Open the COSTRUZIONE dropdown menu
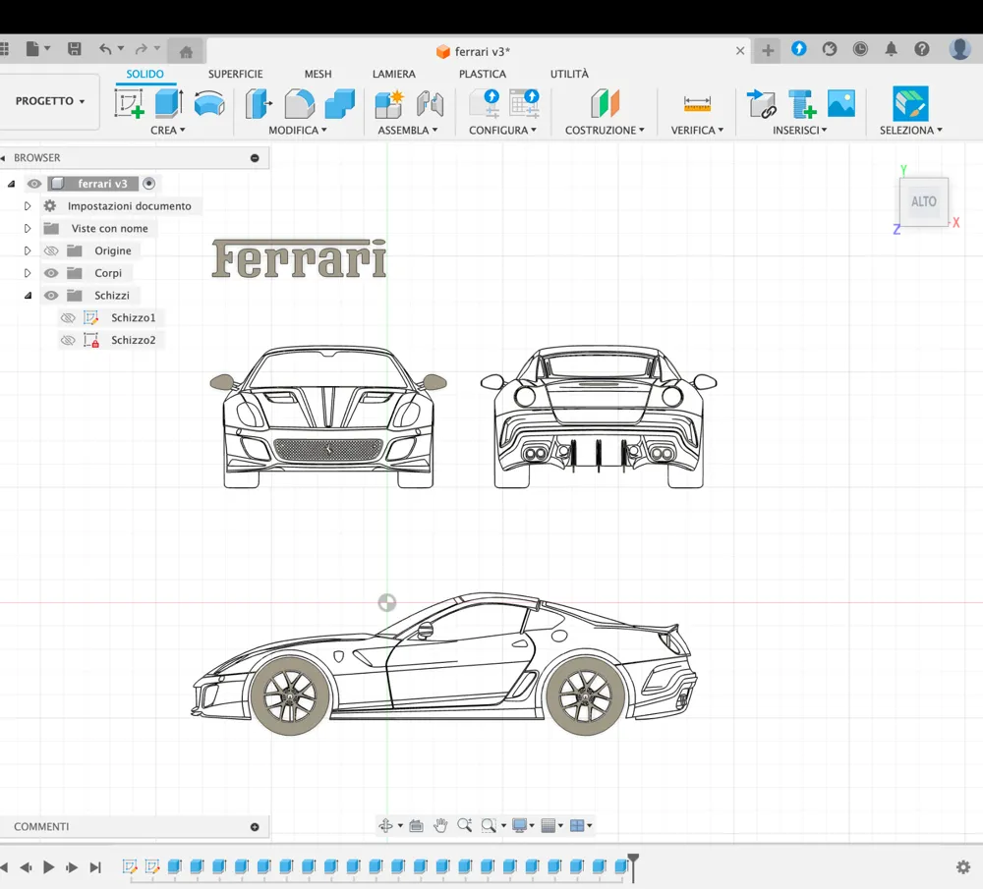Screen dimensions: 983x889 (x=605, y=131)
